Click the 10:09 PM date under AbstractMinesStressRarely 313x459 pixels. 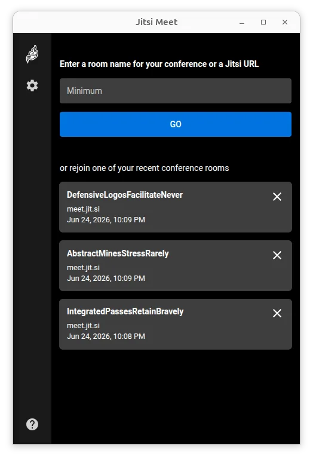[x=106, y=279]
